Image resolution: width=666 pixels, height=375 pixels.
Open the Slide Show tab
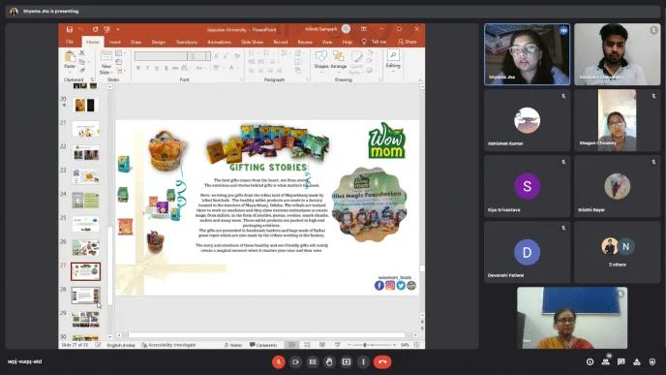[252, 42]
